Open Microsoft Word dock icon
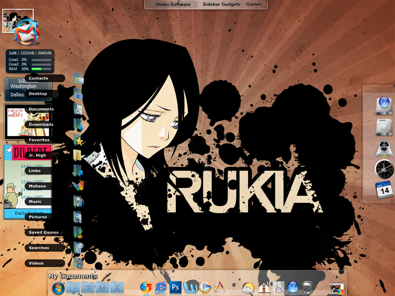The image size is (395, 296). 191,287
